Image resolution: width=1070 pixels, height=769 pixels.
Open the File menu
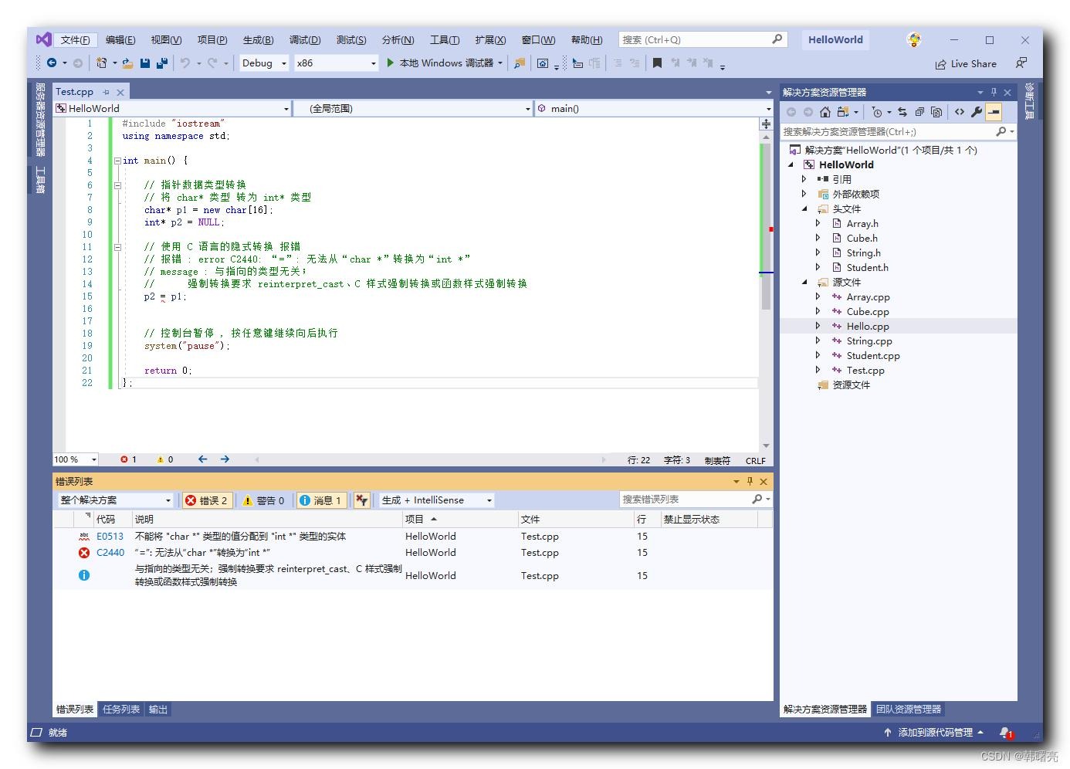75,40
